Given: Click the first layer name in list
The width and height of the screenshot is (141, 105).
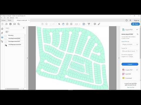Looking at the screenshot, I should [x=11, y=35].
